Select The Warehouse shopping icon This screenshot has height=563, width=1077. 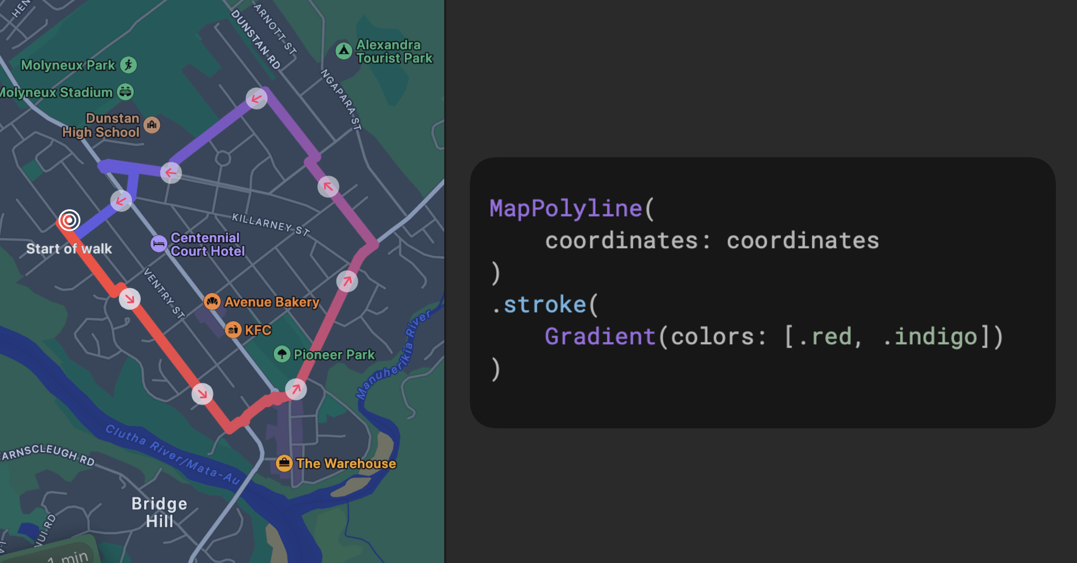tap(284, 463)
